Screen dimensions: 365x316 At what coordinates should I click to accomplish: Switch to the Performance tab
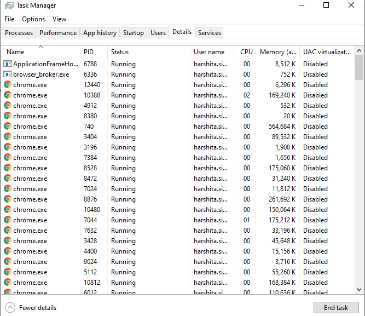click(x=58, y=33)
